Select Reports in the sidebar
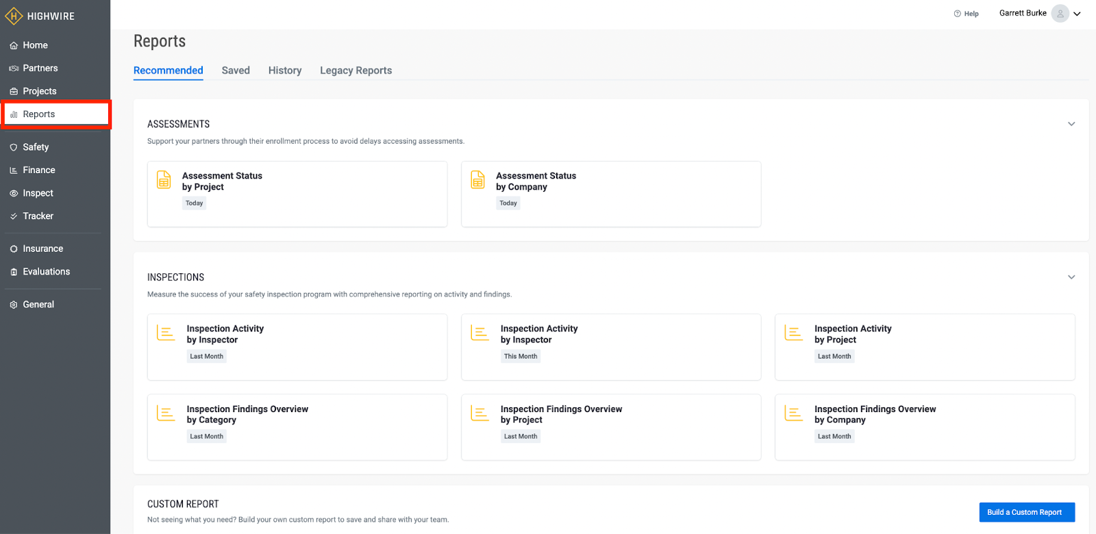Screen dimensions: 1096x534 (55, 114)
